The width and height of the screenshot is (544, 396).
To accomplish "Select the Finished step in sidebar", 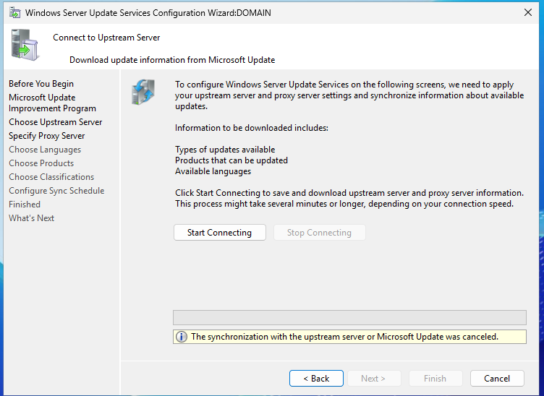I will [25, 205].
